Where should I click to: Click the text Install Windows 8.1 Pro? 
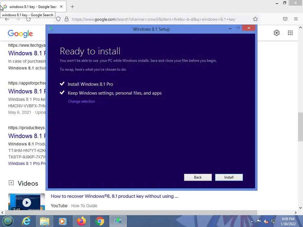click(90, 84)
